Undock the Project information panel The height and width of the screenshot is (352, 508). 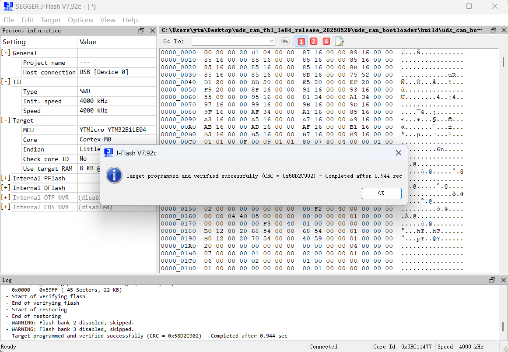tap(141, 31)
